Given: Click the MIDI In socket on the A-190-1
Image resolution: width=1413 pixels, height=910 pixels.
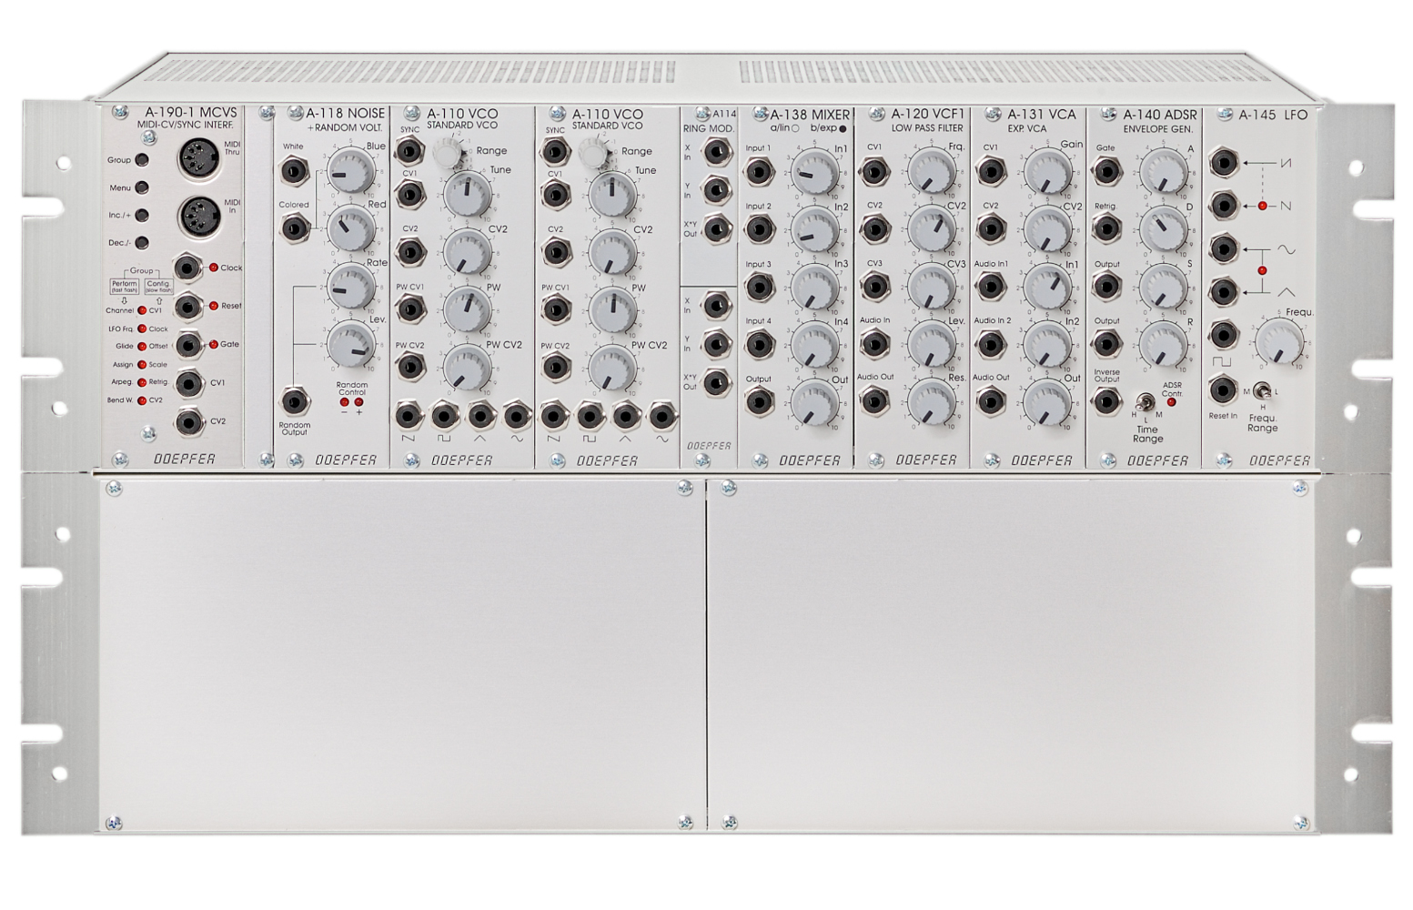Looking at the screenshot, I should (x=197, y=217).
